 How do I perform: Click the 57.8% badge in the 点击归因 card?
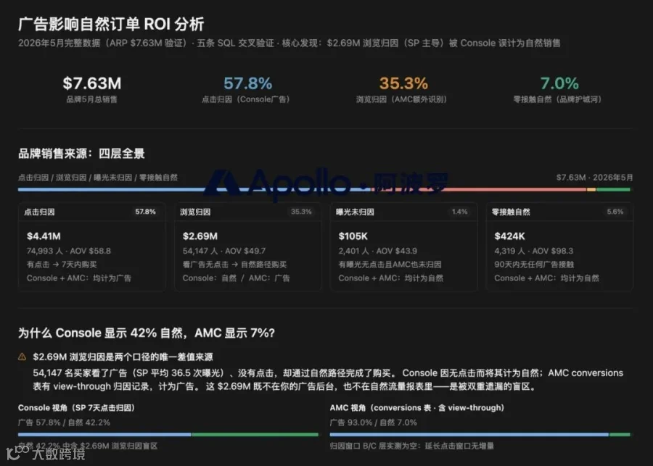click(145, 212)
